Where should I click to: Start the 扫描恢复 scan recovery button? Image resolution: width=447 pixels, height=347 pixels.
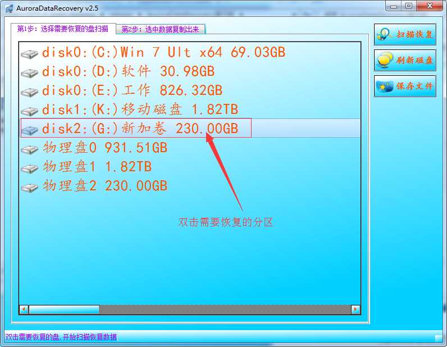(x=405, y=34)
